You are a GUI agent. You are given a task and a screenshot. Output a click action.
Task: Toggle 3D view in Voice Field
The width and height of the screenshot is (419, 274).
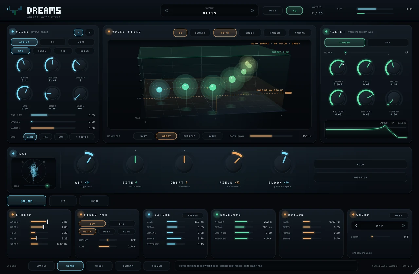(180, 33)
